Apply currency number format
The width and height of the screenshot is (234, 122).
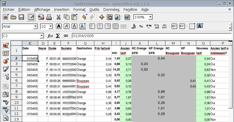(x=133, y=26)
